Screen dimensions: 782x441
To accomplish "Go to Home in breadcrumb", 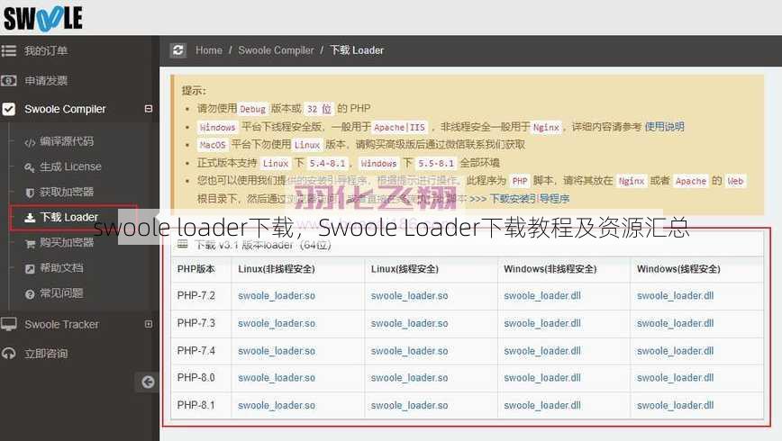I will point(208,50).
